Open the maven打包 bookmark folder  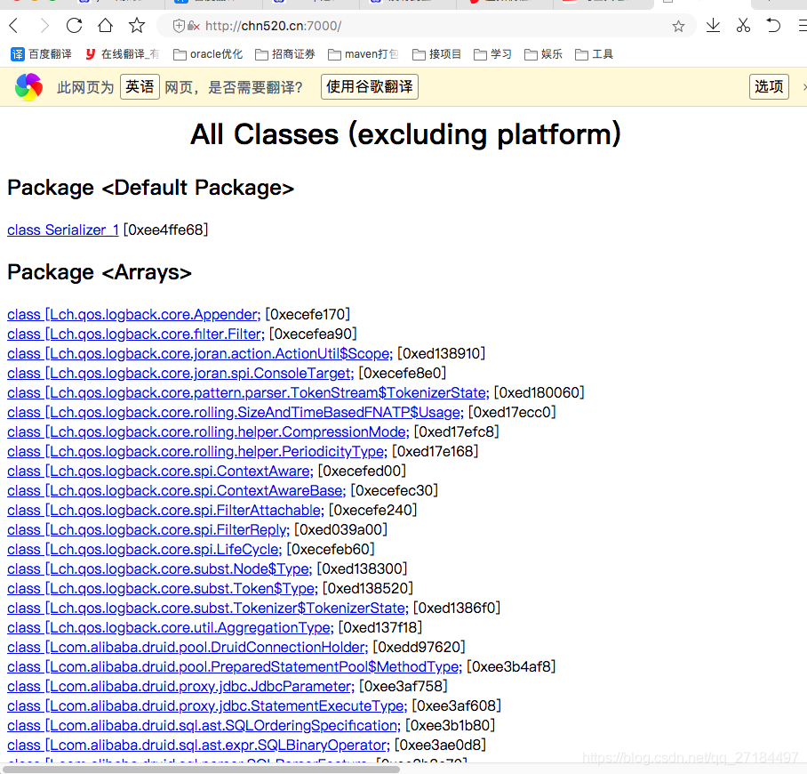[x=364, y=54]
